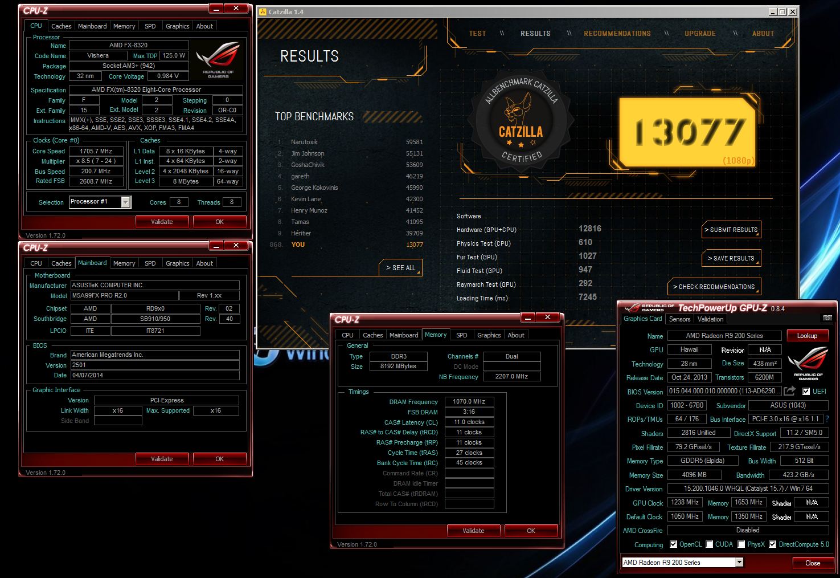Open Mainboard tab in CPU-Z processor window

[x=92, y=26]
